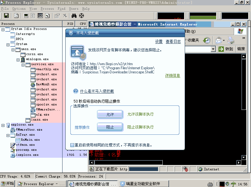251x187 pixels.
Task: Click the ctfmon.exe pen icon
Action: [13, 145]
